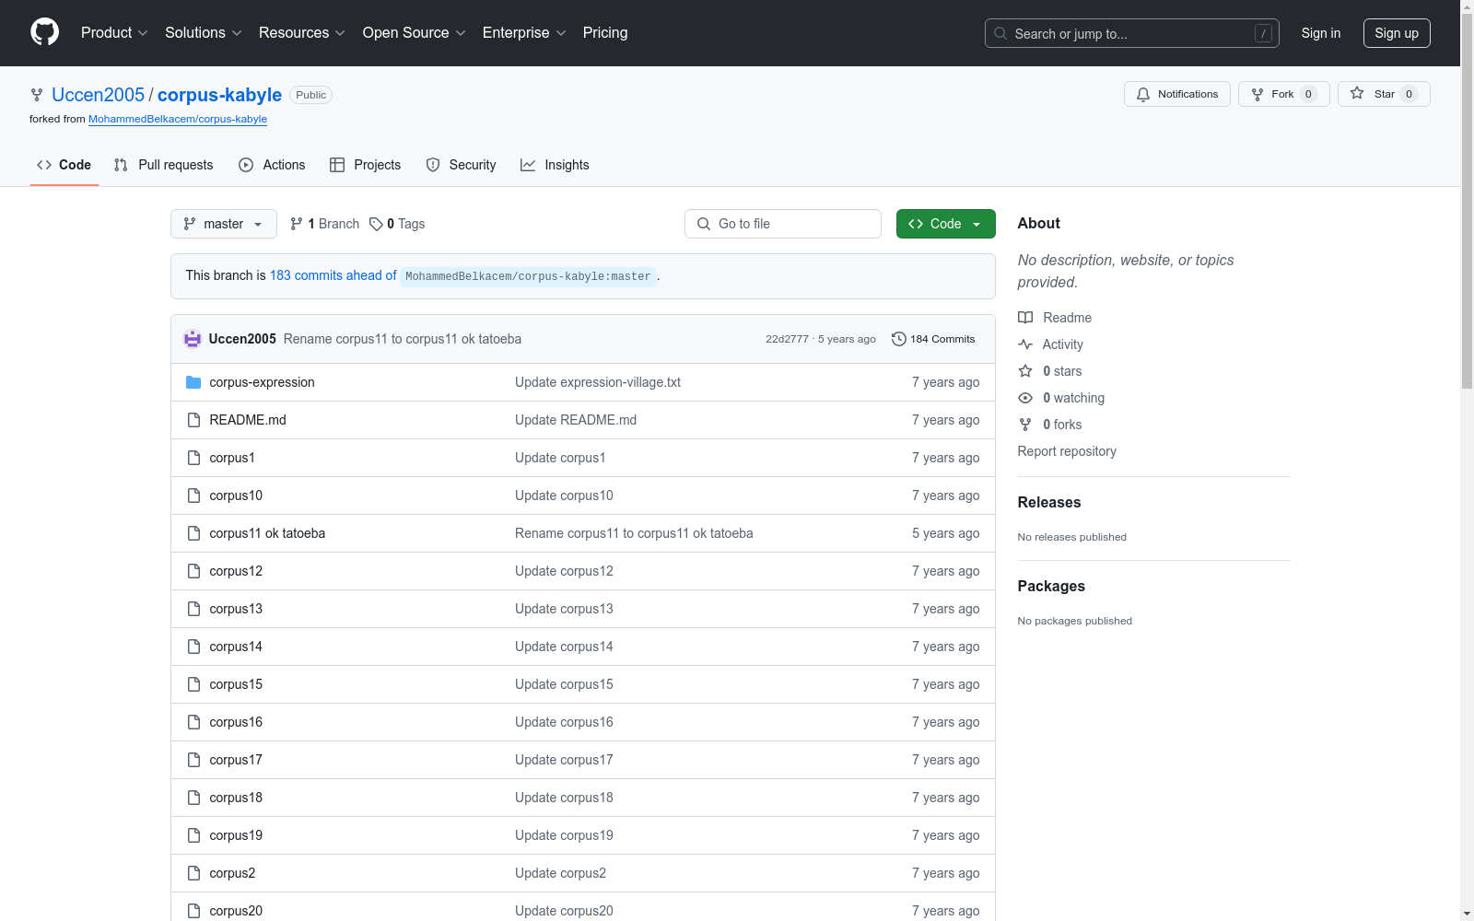The height and width of the screenshot is (921, 1474).
Task: Expand the Resources menu
Action: 302,32
